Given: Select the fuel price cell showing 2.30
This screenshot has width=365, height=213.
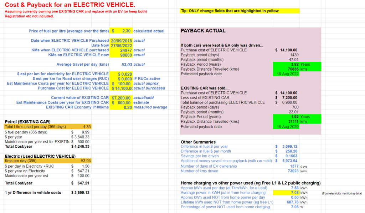Looking at the screenshot, I should (121, 31).
